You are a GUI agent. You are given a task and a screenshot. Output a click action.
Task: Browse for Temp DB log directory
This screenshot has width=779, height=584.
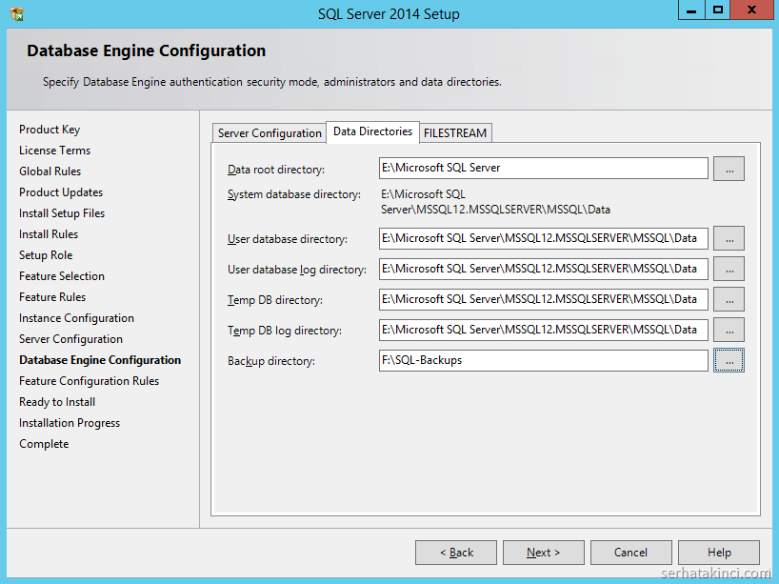(x=729, y=330)
